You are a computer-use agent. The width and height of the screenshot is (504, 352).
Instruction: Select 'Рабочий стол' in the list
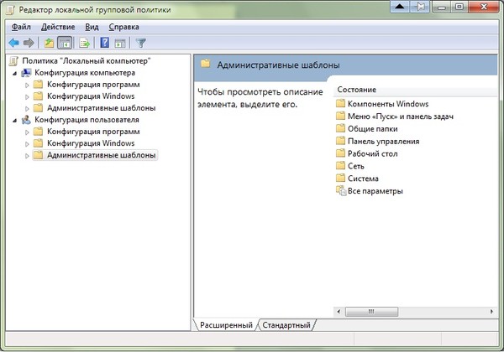coord(372,153)
